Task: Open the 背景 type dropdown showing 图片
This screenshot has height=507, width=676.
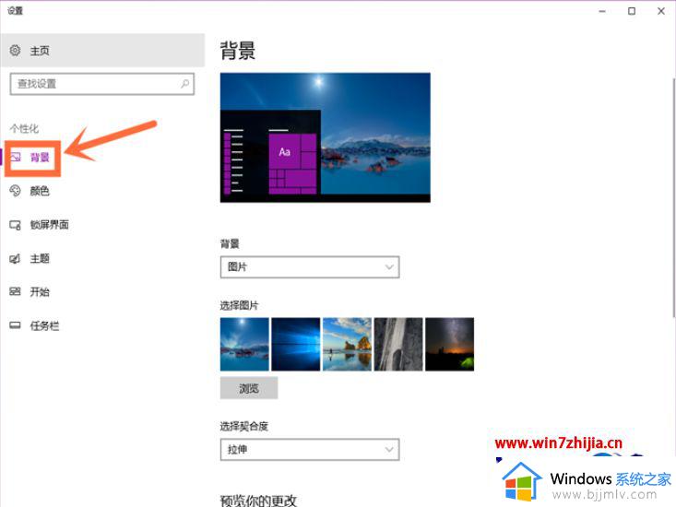Action: pos(310,267)
